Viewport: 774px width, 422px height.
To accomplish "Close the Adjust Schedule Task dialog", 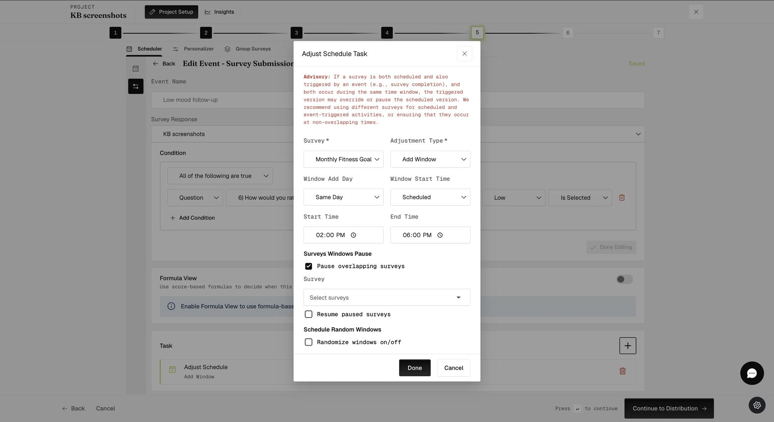I will click(x=464, y=54).
